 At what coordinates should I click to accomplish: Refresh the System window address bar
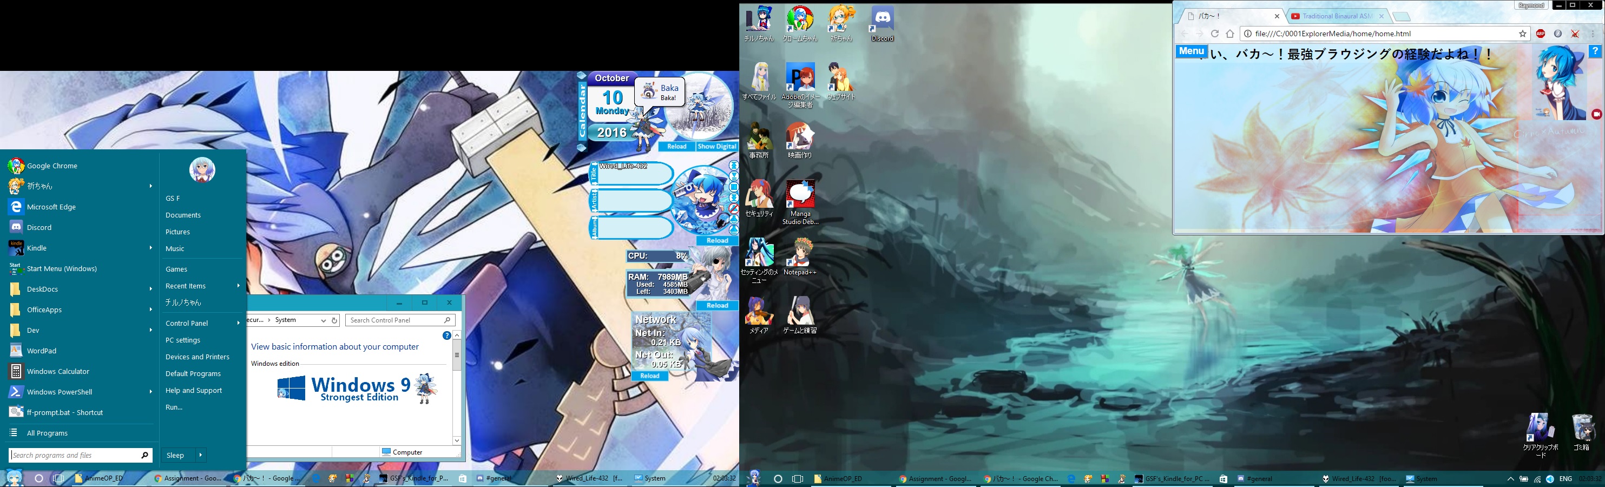334,320
